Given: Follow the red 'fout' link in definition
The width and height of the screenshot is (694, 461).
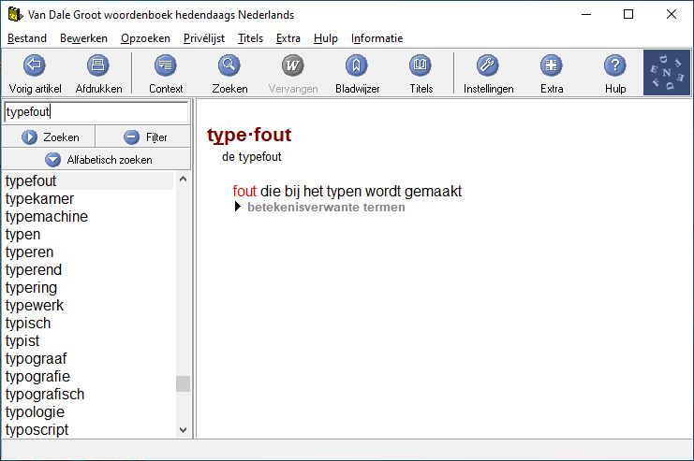Looking at the screenshot, I should pos(244,192).
